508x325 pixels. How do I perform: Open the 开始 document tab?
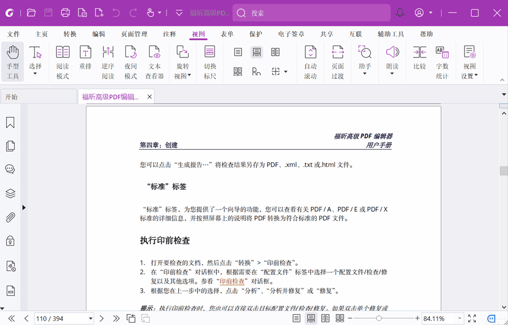(x=38, y=97)
